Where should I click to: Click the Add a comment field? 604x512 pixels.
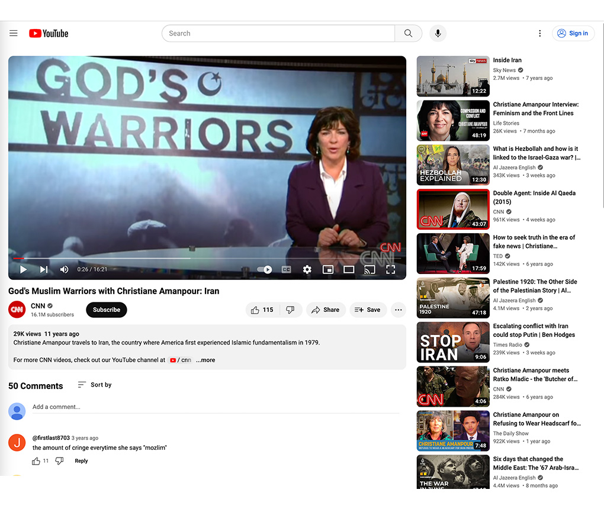[216, 407]
